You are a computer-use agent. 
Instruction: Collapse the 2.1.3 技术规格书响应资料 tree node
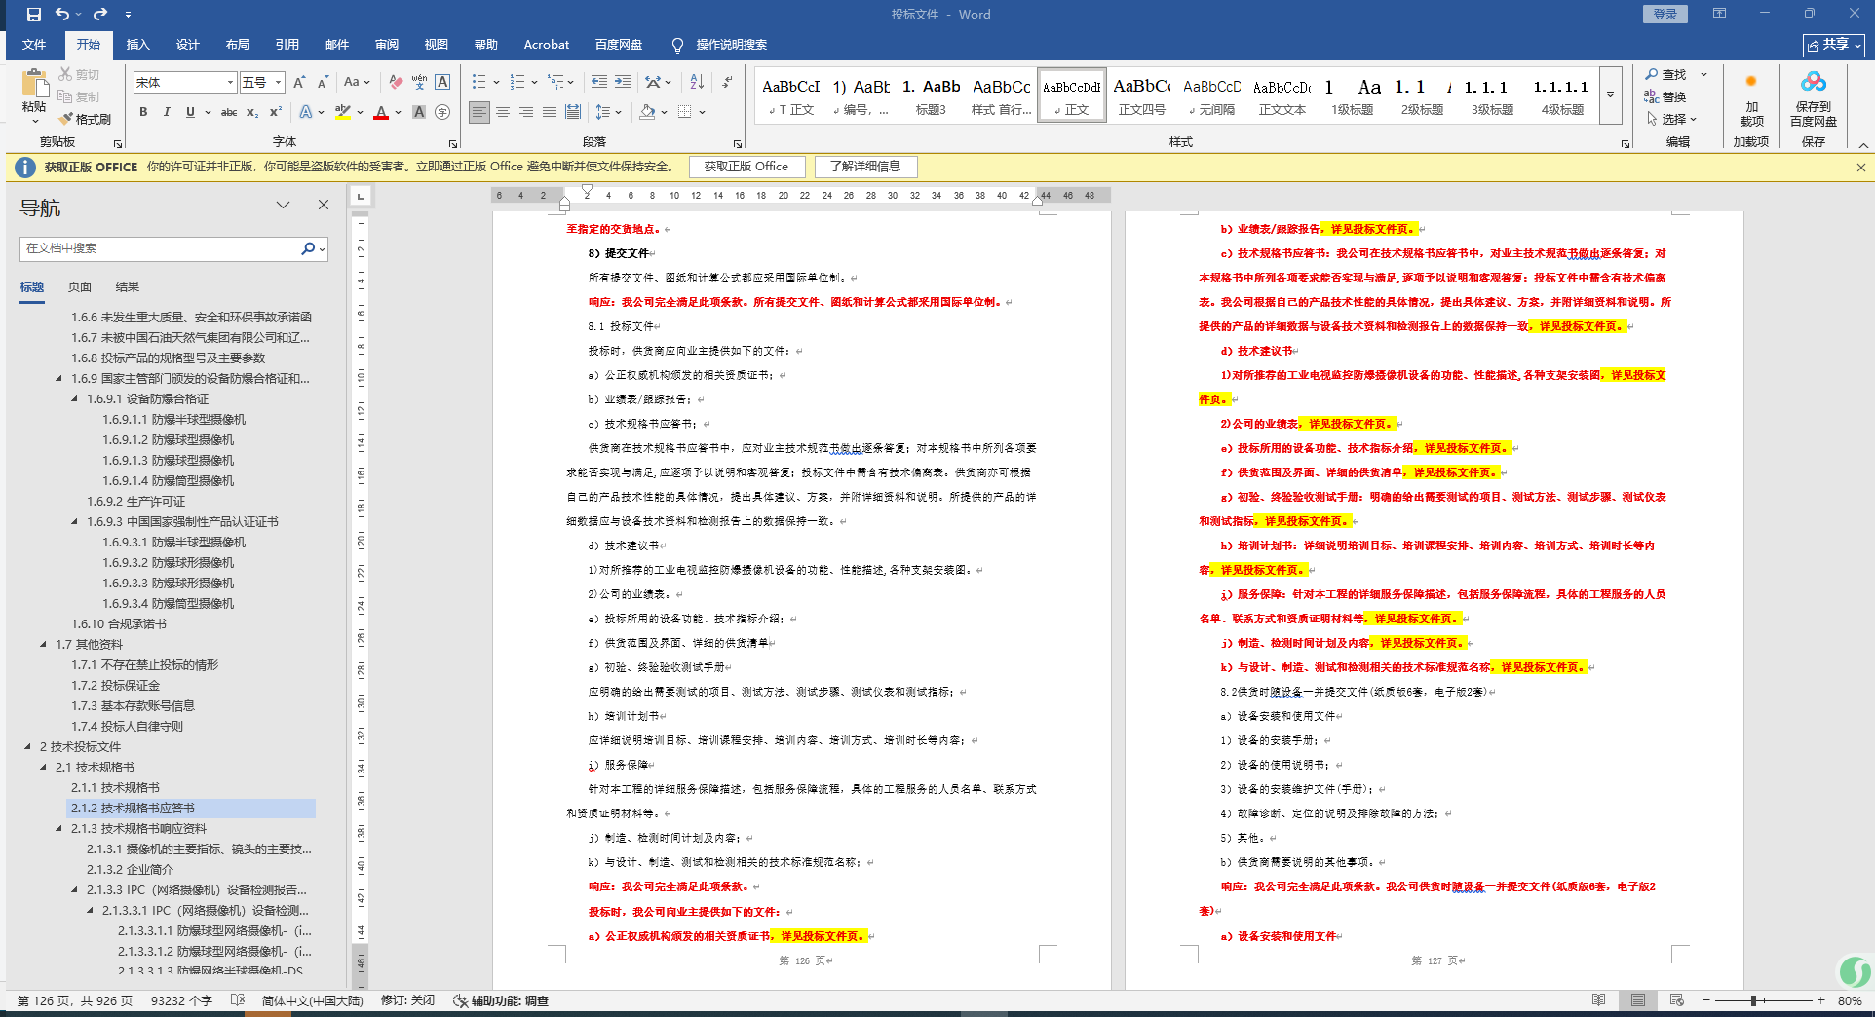pos(58,829)
